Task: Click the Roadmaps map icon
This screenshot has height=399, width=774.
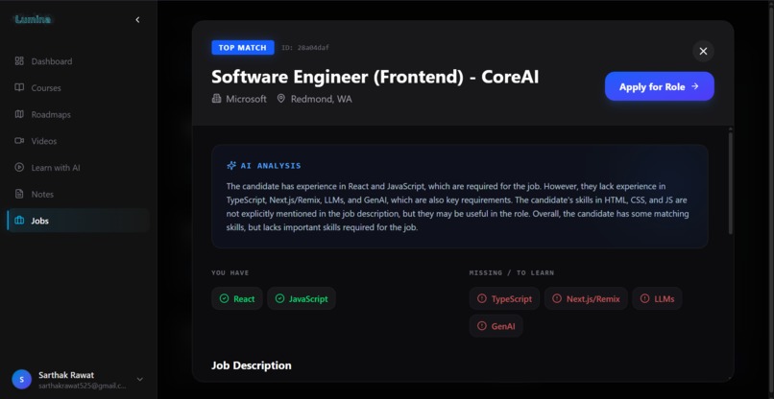Action: [19, 114]
